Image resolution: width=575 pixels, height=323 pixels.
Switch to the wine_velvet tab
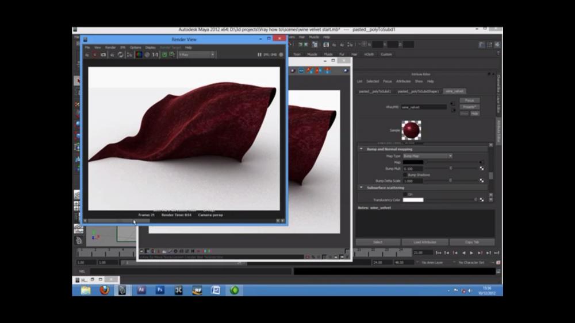454,91
